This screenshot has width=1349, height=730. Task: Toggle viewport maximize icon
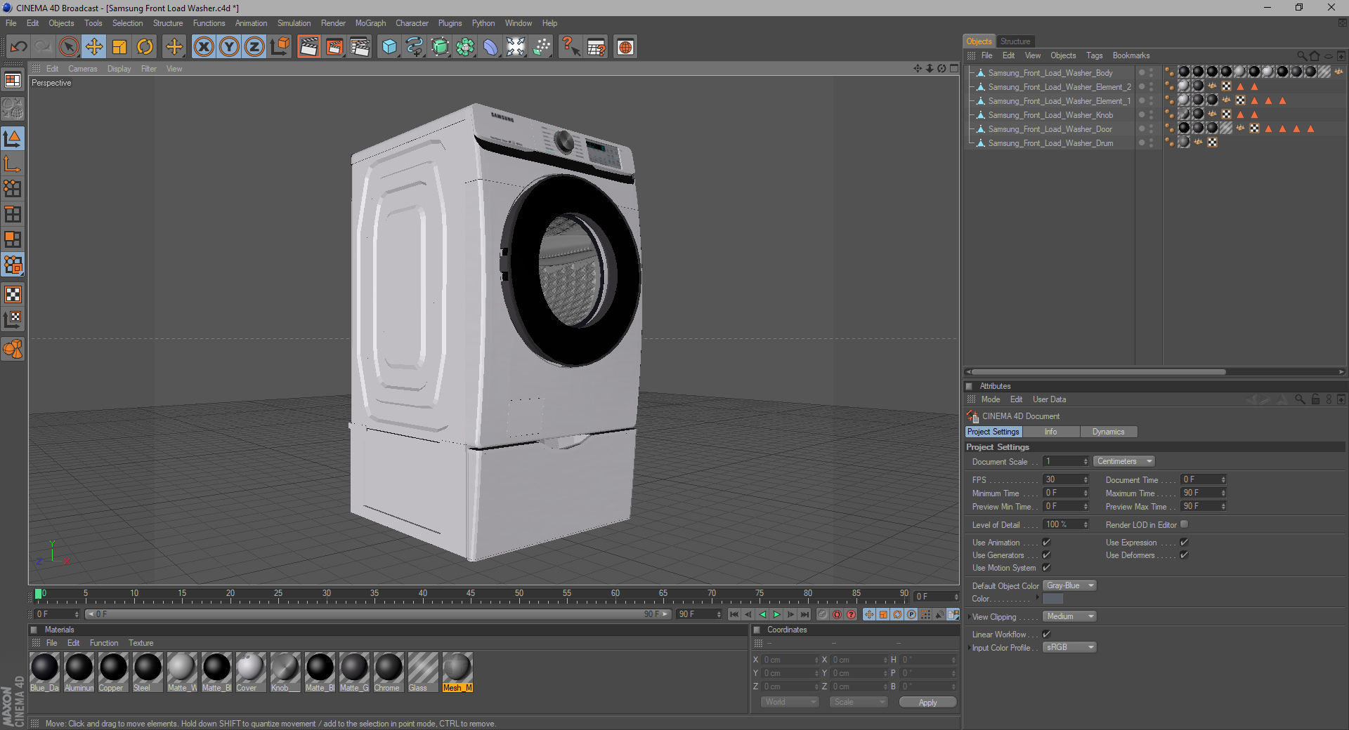point(953,68)
